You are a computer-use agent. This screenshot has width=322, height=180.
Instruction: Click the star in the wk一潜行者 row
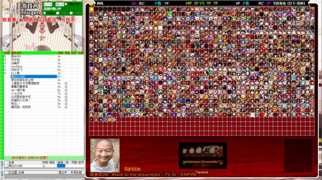point(66,90)
